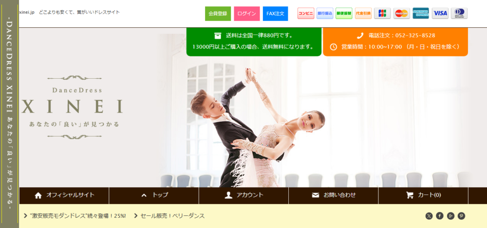Click the 13000円以上ご購入 free shipping text

(x=253, y=47)
